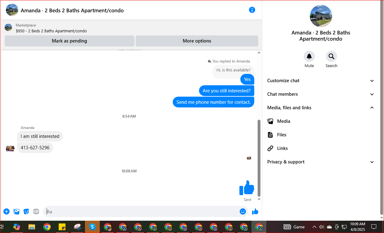Expand the Privacy & support section
384x233 pixels.
(x=321, y=162)
